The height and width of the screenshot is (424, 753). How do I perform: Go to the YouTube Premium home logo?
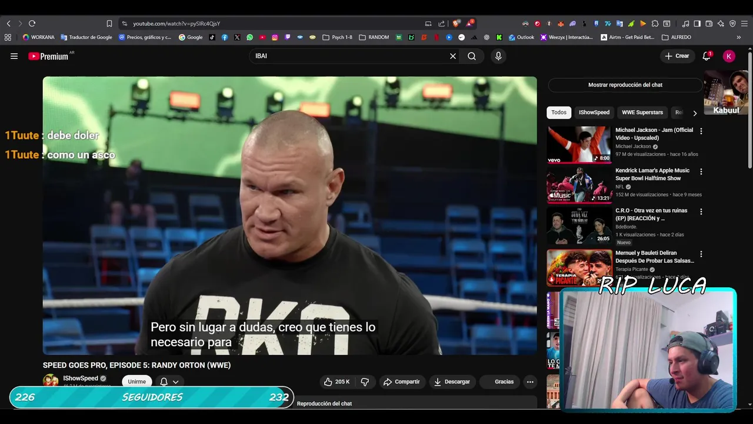[x=48, y=56]
